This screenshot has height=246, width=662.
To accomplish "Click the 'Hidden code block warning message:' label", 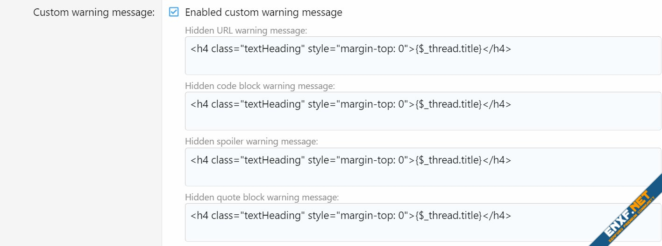I will 260,86.
